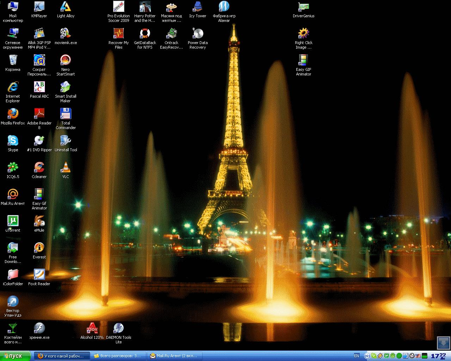
Task: Select the Корзина recycle bin
Action: tap(13, 60)
